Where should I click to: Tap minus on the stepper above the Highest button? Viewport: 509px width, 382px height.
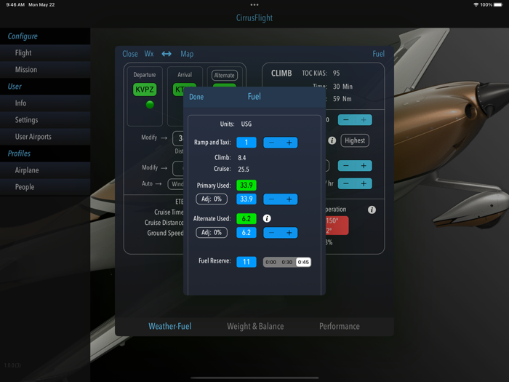pyautogui.click(x=346, y=120)
